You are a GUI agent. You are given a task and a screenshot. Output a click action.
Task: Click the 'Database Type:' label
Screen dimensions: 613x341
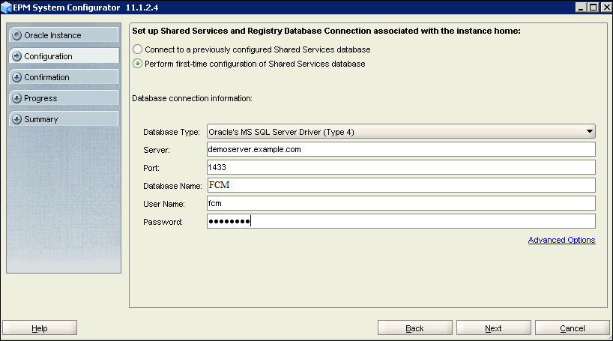click(x=171, y=132)
